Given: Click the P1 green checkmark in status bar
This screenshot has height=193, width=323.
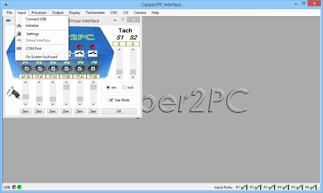Looking at the screenshot, I should pos(243,187).
